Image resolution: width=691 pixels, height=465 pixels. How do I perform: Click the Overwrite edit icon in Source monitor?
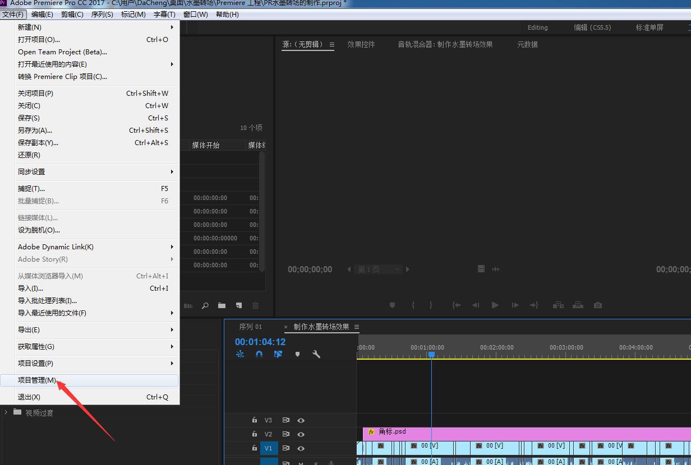(578, 305)
